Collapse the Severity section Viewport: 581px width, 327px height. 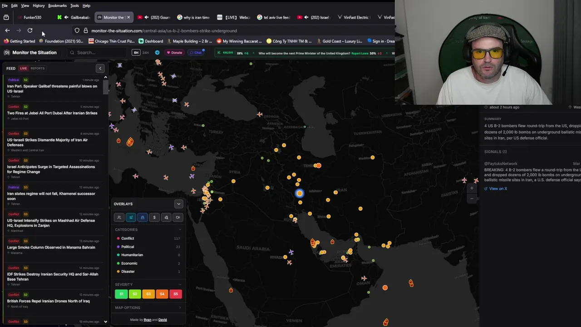(x=148, y=284)
